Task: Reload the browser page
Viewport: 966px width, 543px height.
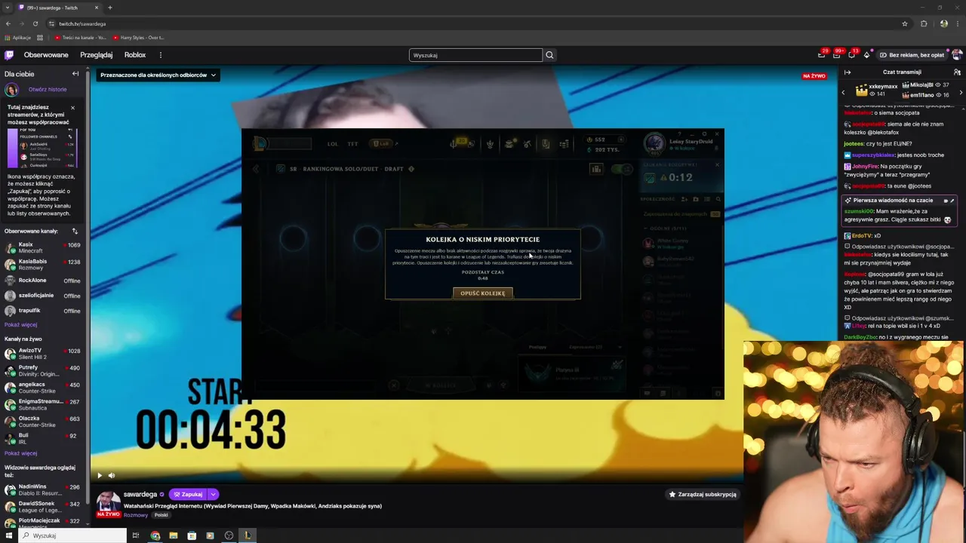Action: point(35,23)
